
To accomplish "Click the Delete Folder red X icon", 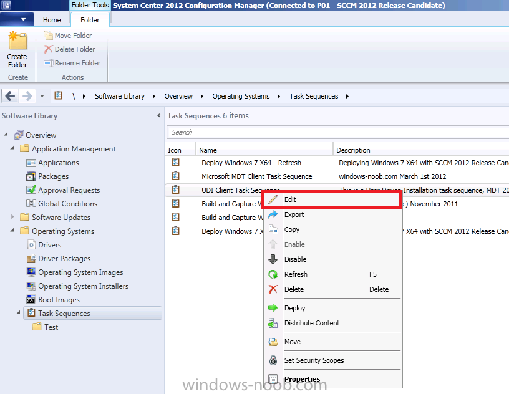I will (x=48, y=49).
